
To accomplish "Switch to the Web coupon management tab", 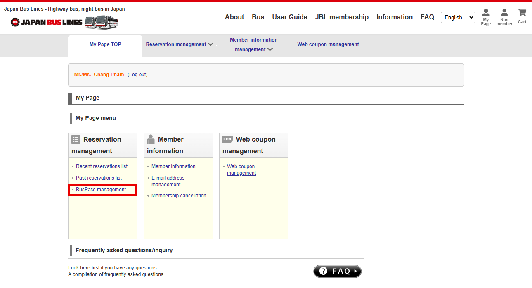I will click(328, 44).
